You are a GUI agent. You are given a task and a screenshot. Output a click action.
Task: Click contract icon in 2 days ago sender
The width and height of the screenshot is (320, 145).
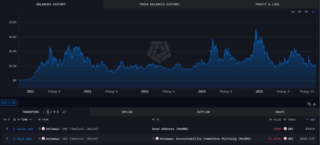pyautogui.click(x=40, y=139)
